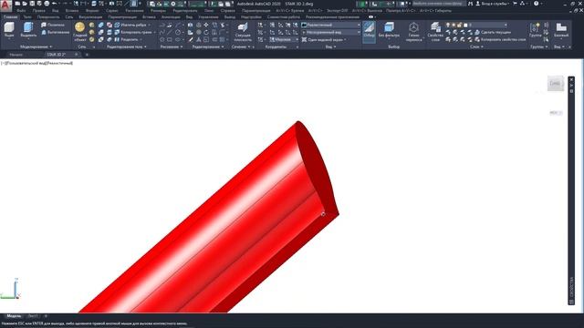Viewport: 584px width, 328px height.
Task: Click layer 0 white color swatch
Action: pyautogui.click(x=465, y=25)
